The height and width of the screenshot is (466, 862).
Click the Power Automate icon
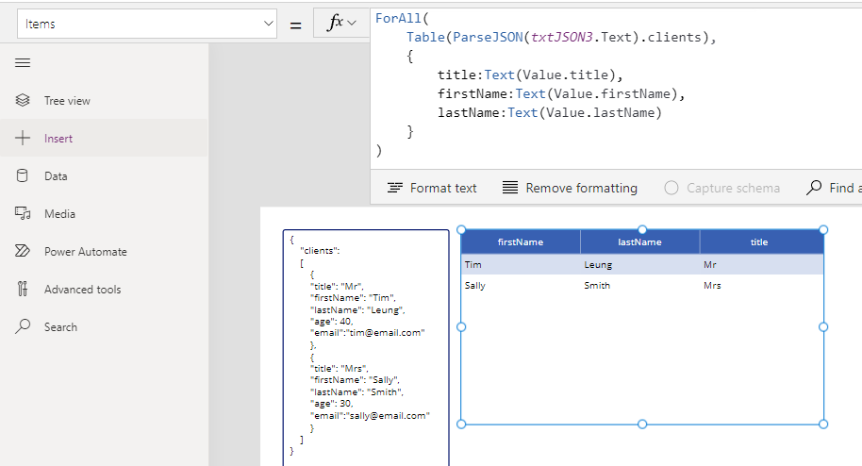tap(23, 251)
